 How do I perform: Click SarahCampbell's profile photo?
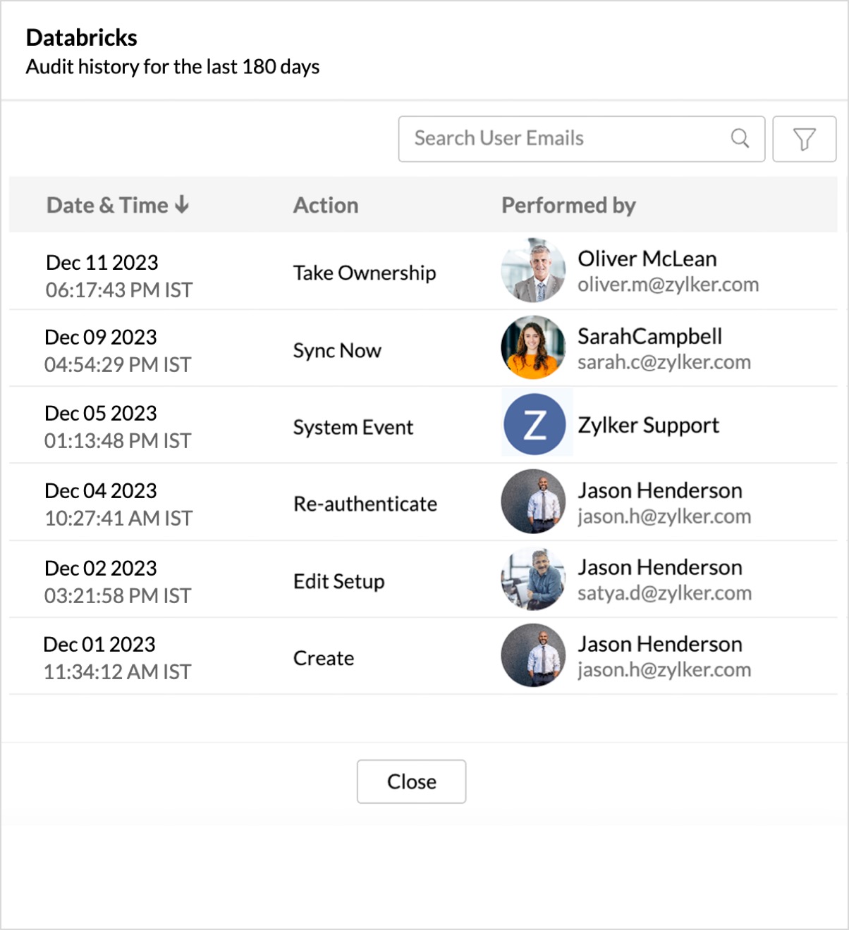[533, 347]
